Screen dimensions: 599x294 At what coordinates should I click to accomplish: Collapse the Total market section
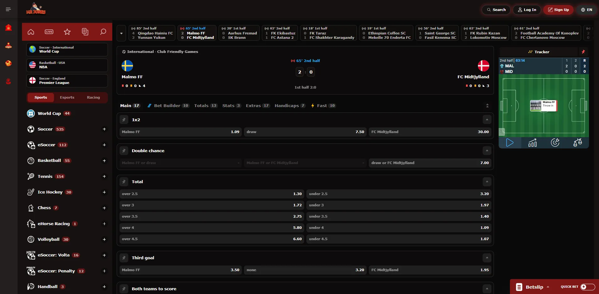(x=487, y=182)
